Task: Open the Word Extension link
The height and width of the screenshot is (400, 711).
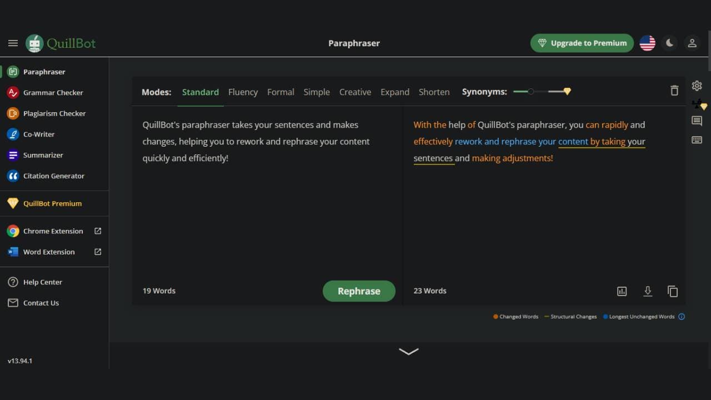Action: 54,252
